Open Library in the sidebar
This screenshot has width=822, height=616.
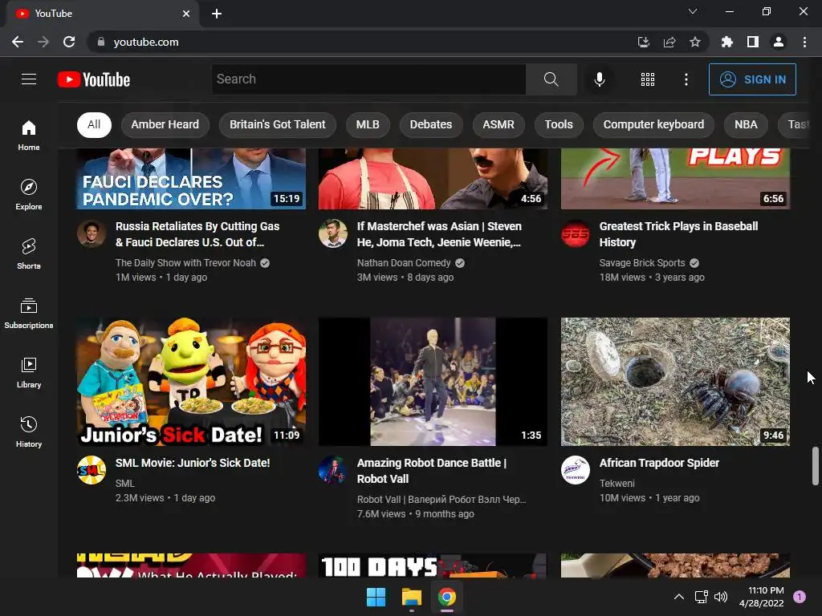[x=29, y=372]
